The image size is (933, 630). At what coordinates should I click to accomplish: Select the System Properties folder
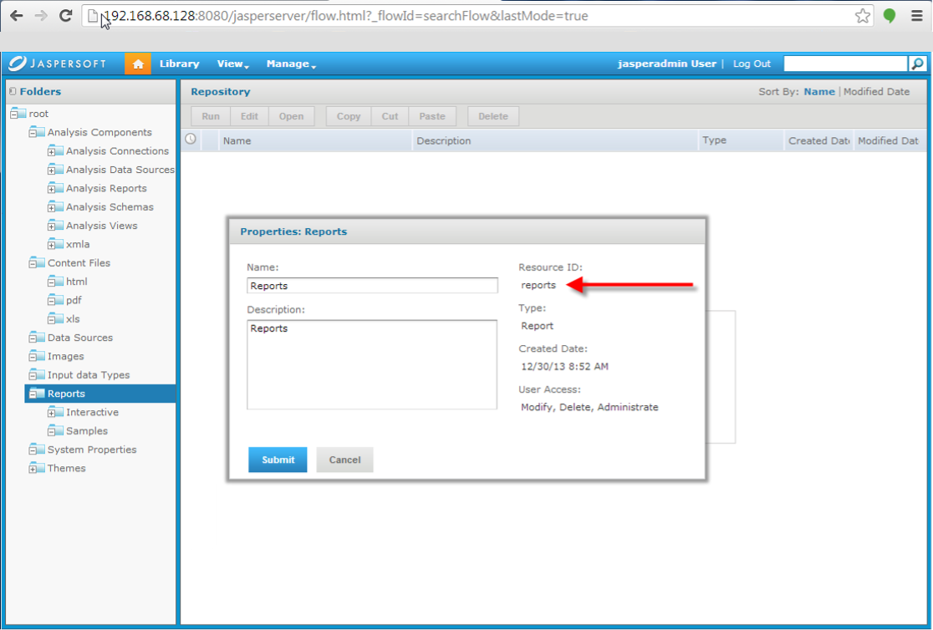coord(92,450)
